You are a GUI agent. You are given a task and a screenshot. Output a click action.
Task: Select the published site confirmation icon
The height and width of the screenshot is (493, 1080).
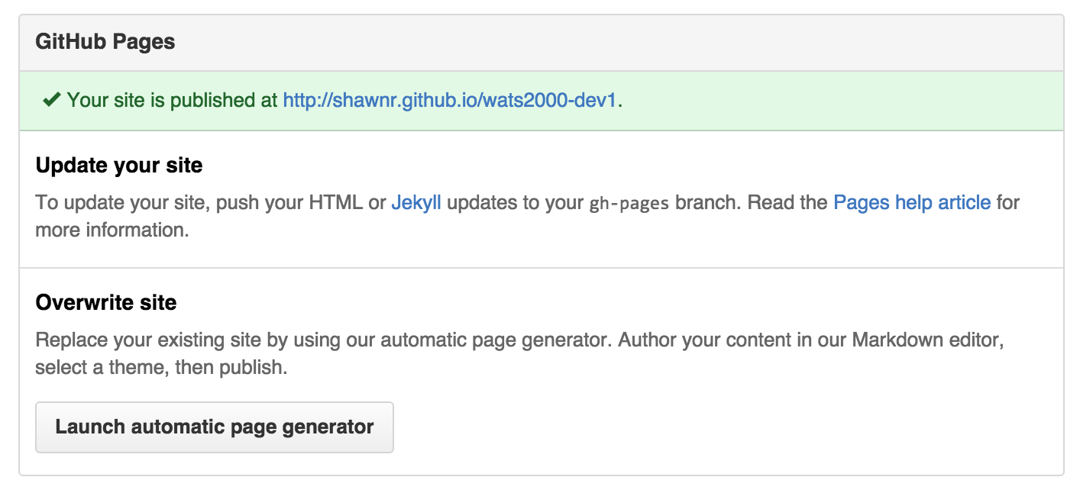52,98
